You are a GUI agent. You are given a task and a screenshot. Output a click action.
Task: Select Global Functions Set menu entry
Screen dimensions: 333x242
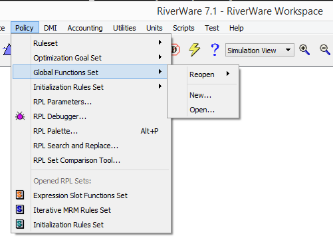point(90,72)
